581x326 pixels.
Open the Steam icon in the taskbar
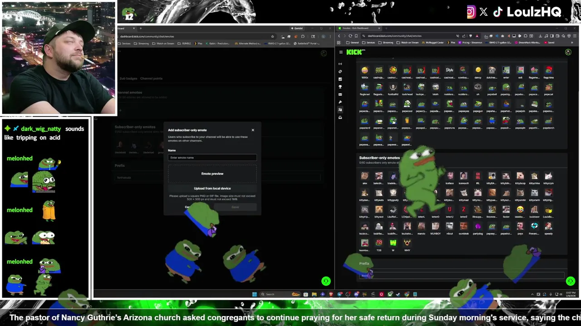pyautogui.click(x=398, y=294)
